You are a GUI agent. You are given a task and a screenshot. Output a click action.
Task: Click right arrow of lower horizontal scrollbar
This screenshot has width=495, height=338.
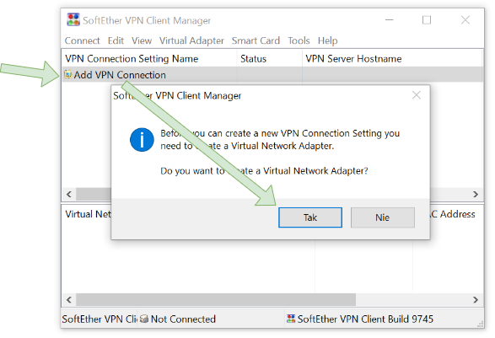tap(476, 299)
